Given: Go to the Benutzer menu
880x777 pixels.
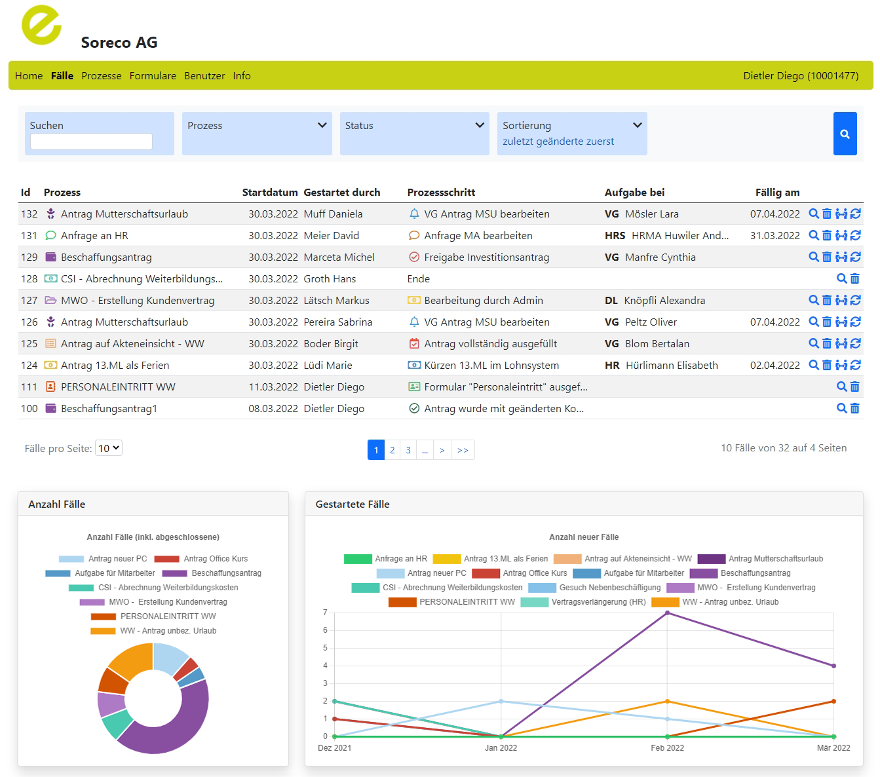Looking at the screenshot, I should pyautogui.click(x=204, y=76).
